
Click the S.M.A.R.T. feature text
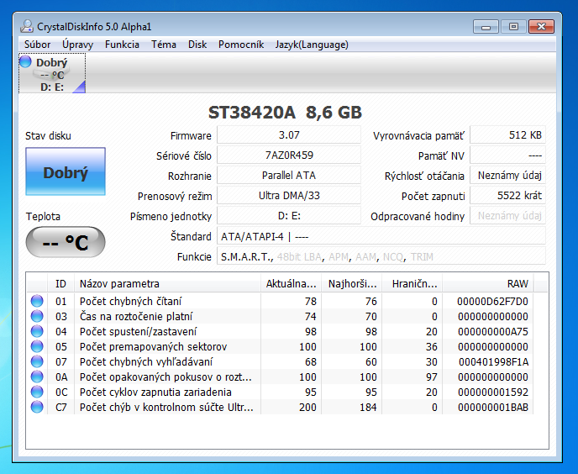click(246, 256)
